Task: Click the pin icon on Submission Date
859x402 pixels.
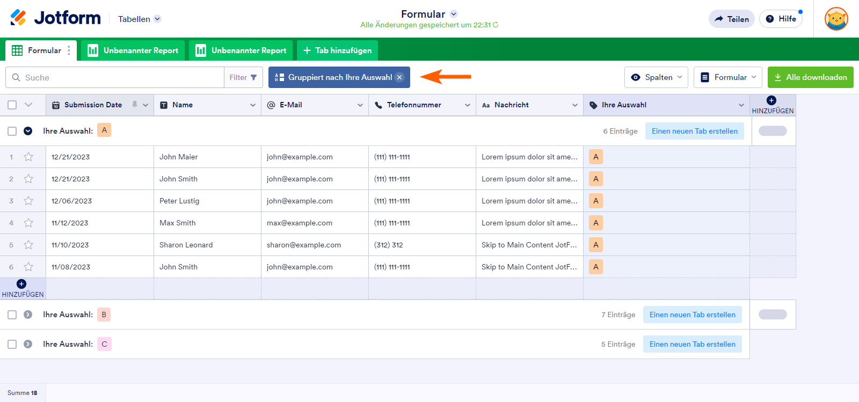Action: pos(135,105)
